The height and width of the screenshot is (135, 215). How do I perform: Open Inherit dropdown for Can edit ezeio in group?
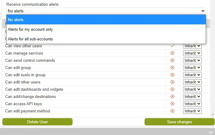point(192,75)
